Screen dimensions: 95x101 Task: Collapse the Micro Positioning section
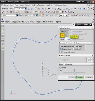pos(92,64)
